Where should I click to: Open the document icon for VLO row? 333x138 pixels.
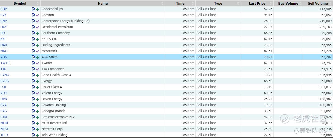[x=34, y=93]
